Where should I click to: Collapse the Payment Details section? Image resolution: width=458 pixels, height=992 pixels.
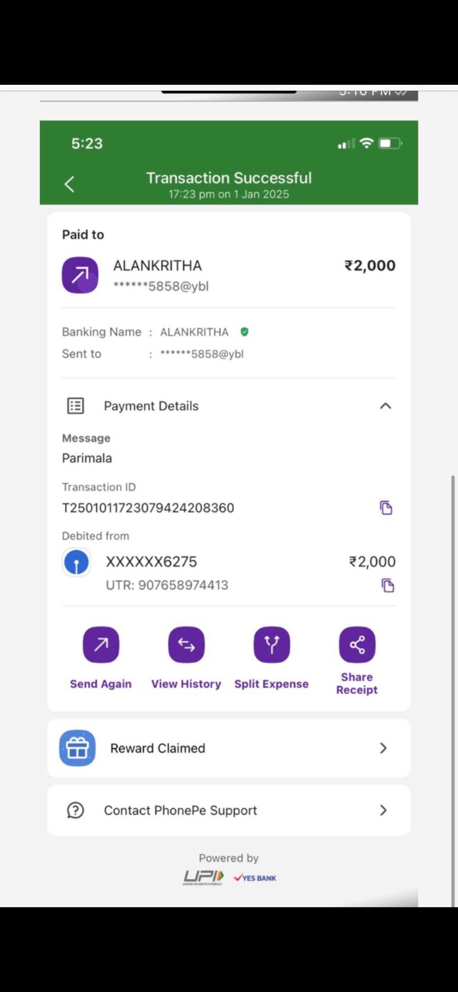(385, 406)
